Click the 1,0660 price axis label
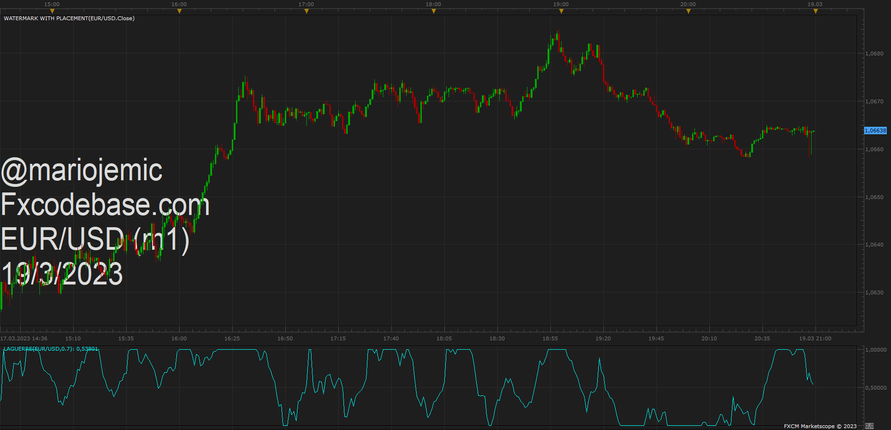 (x=874, y=149)
